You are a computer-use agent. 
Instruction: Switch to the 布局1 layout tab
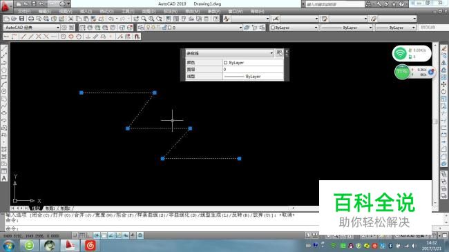pos(50,209)
